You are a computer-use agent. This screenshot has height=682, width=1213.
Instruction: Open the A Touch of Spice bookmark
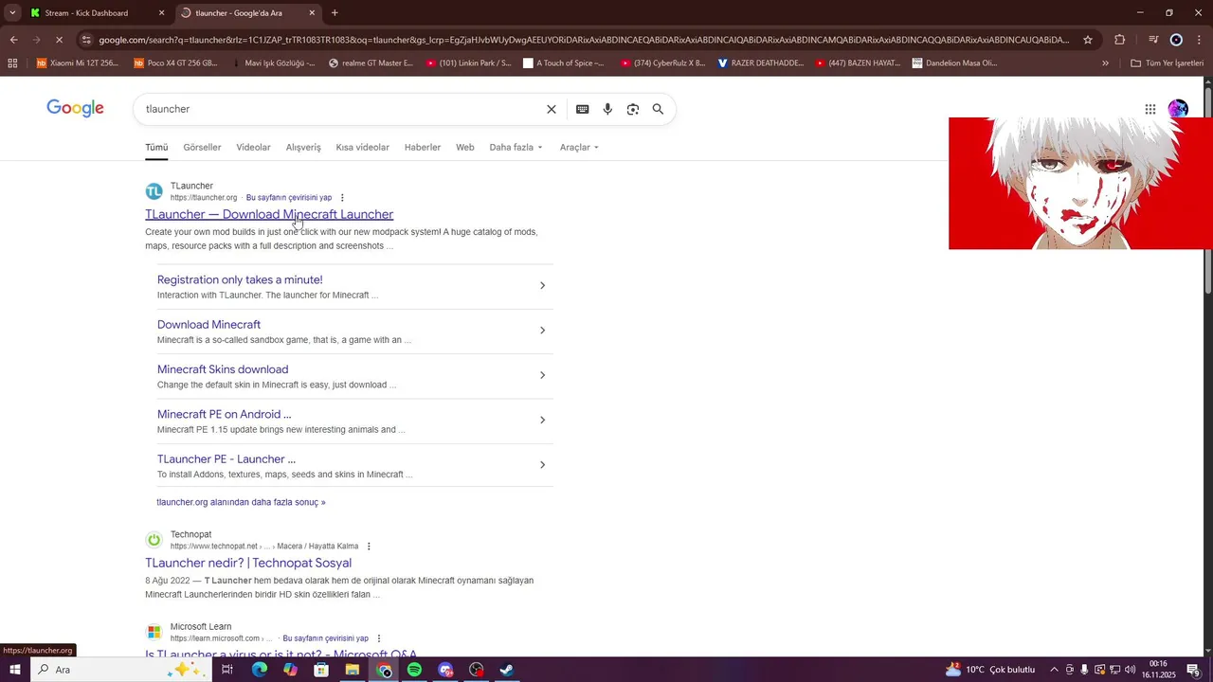(x=565, y=63)
